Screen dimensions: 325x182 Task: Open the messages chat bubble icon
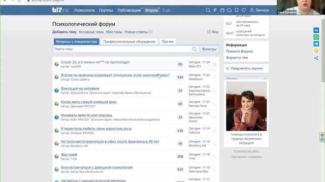click(229, 10)
